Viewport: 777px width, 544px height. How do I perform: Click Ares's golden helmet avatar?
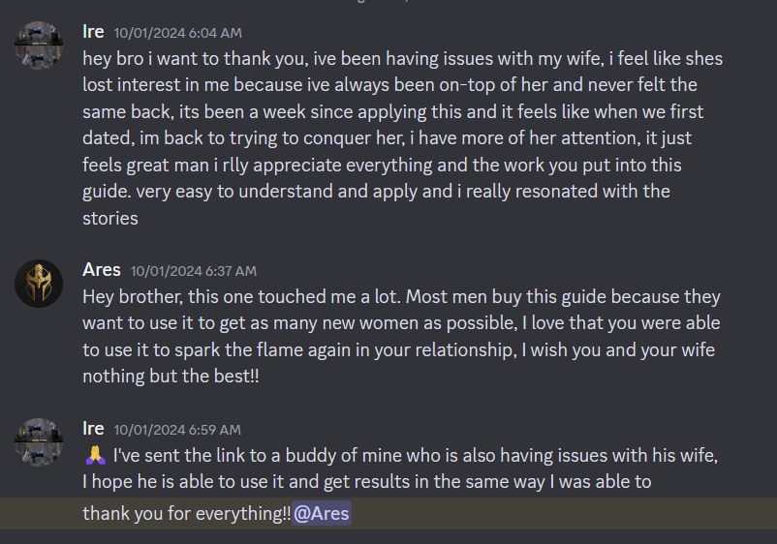tap(39, 284)
